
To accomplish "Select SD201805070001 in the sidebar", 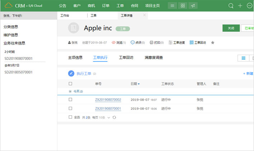I will [x=18, y=72].
